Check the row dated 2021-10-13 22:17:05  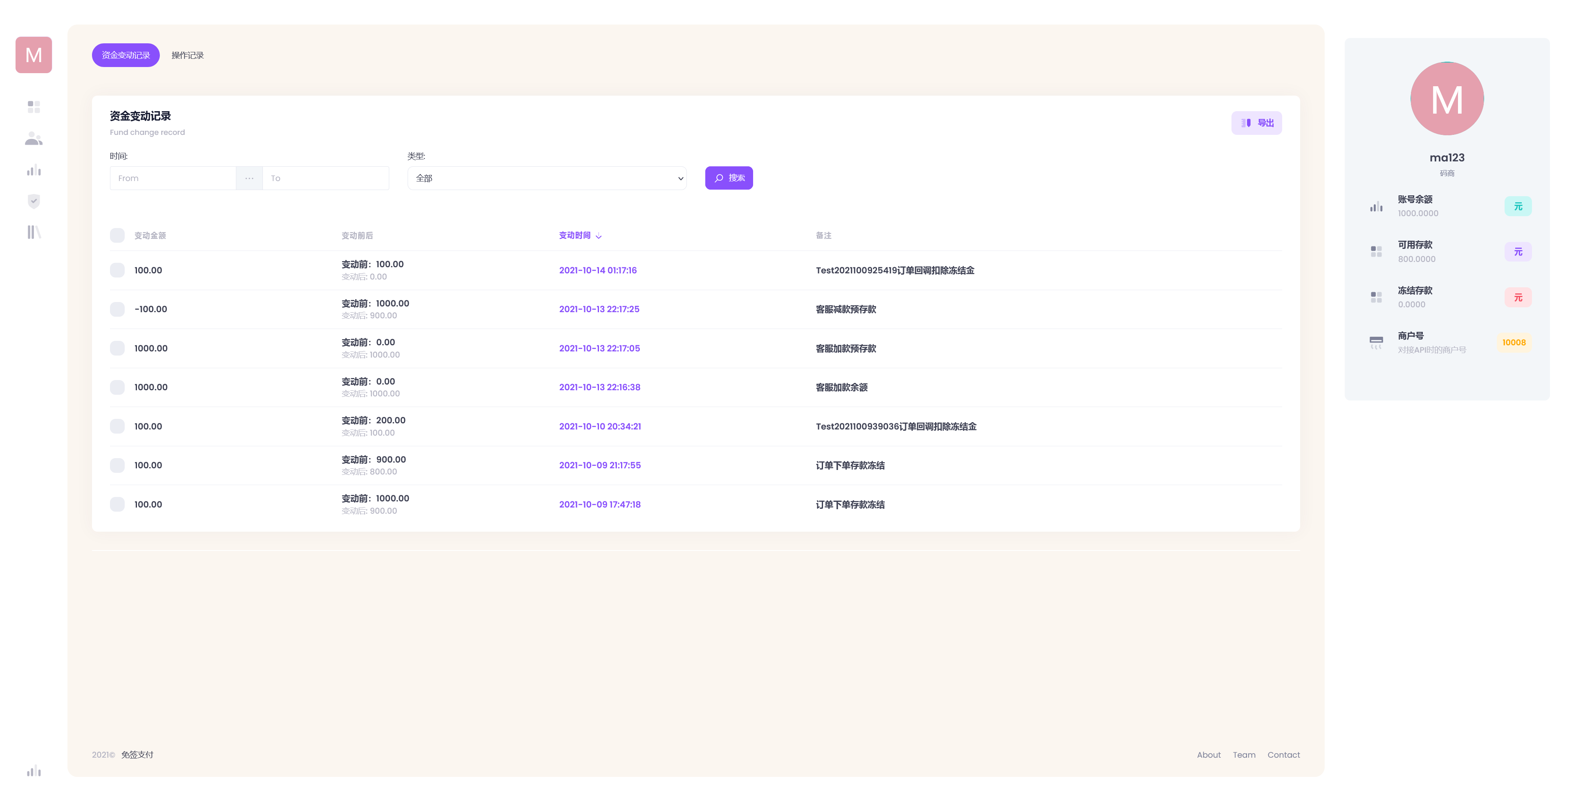pyautogui.click(x=117, y=349)
